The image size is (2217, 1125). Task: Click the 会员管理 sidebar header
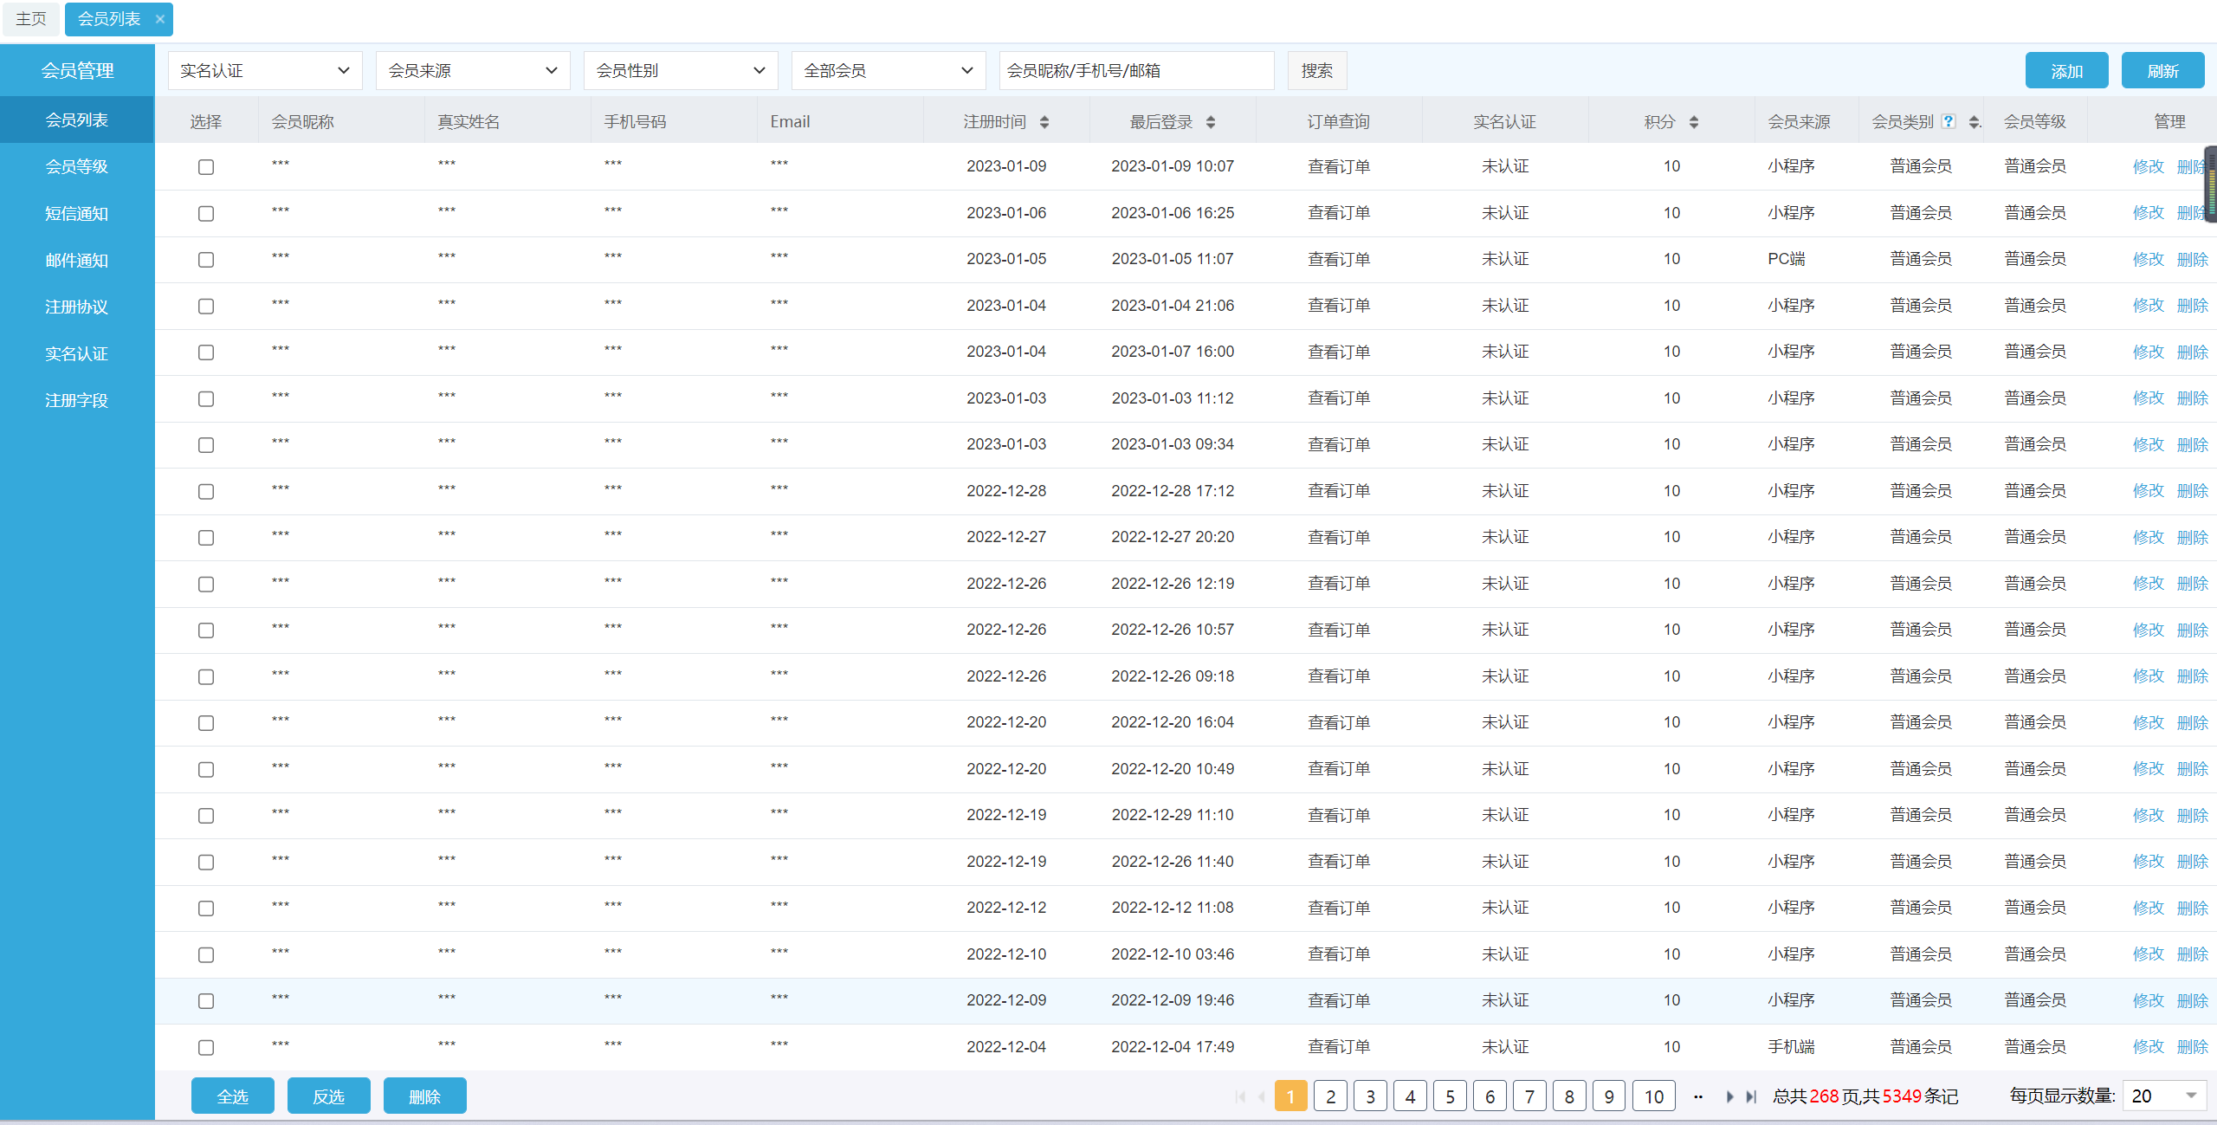click(77, 70)
